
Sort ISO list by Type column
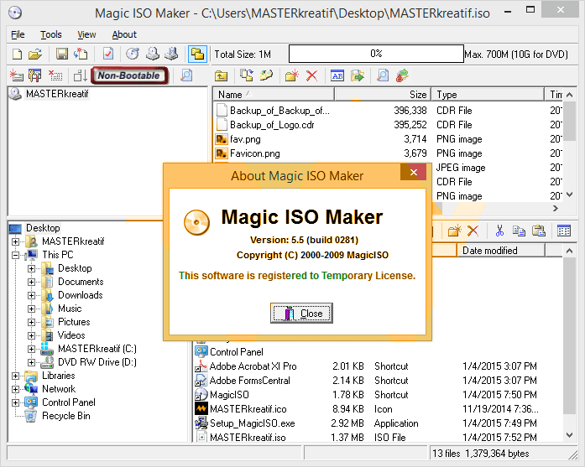[488, 94]
